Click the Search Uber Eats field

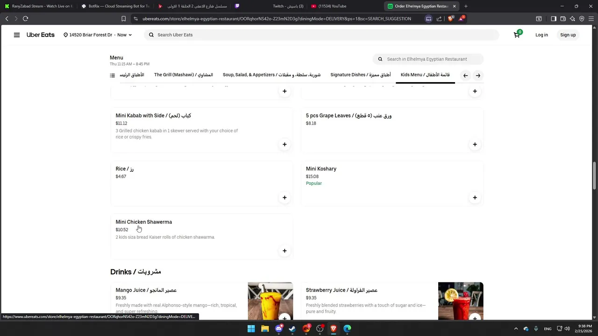click(x=321, y=35)
